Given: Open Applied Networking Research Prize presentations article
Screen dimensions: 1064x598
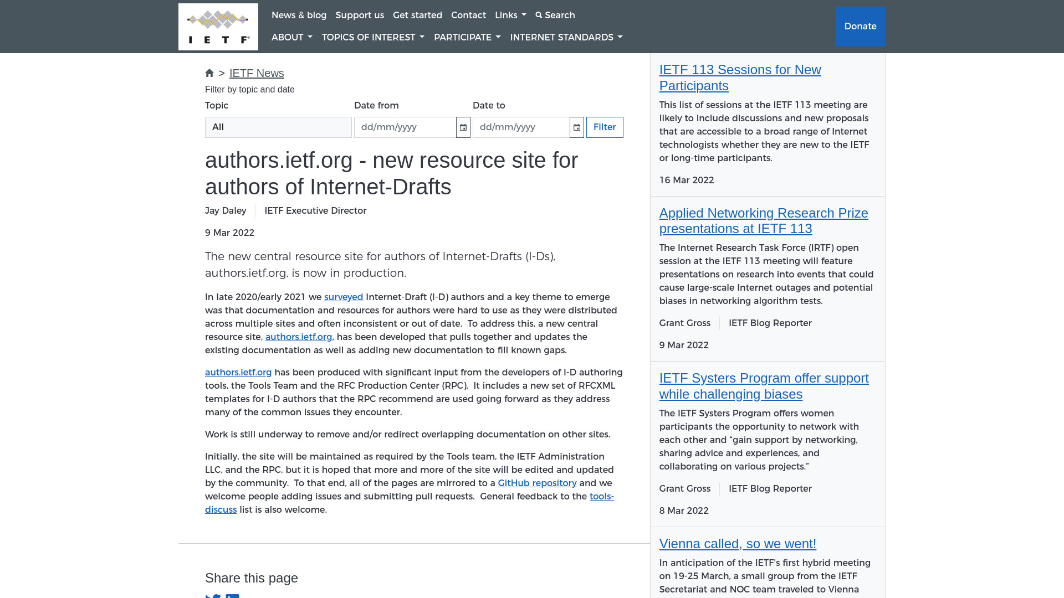Looking at the screenshot, I should 764,221.
